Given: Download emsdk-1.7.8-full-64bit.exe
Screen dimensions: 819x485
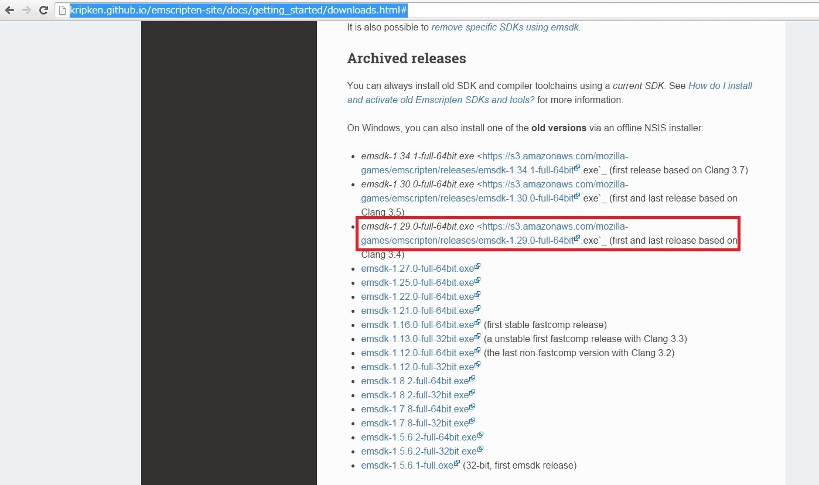Looking at the screenshot, I should coord(415,409).
